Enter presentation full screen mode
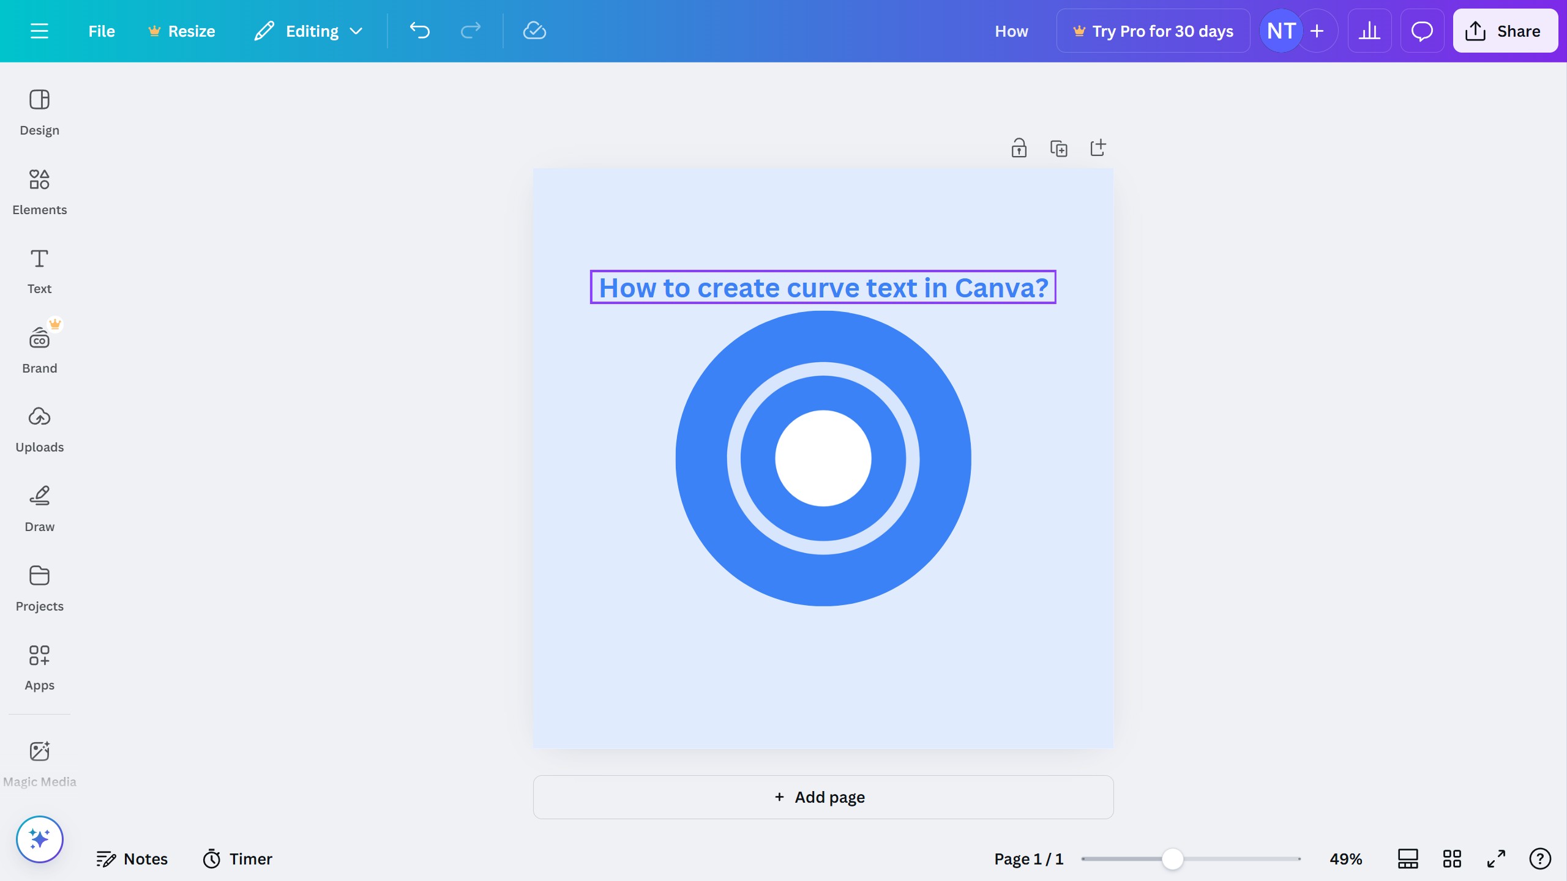 [x=1495, y=858]
